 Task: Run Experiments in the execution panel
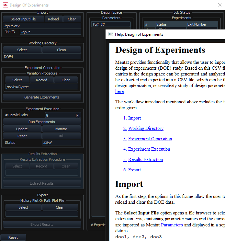[x=42, y=122]
